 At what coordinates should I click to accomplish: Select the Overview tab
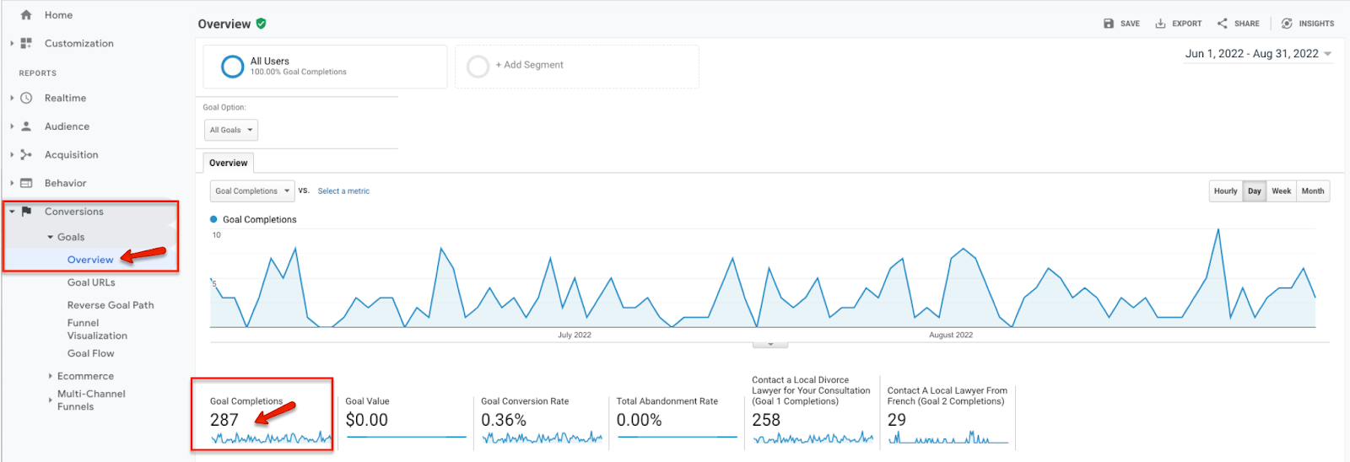229,163
